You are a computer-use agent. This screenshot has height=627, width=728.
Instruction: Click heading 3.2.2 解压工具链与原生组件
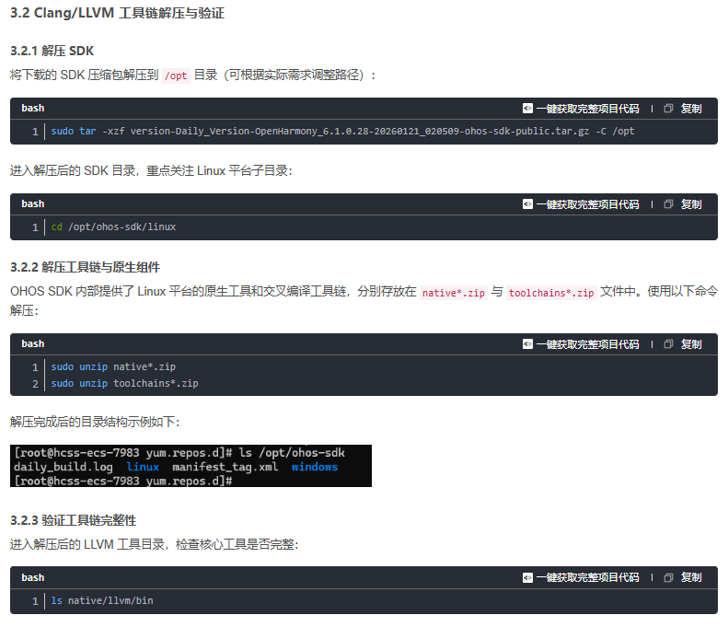click(85, 267)
